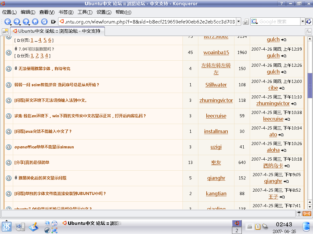This screenshot has height=234, width=313.
Task: Click the scroll-down arrow at scrollbar bottom
Action: [310, 207]
